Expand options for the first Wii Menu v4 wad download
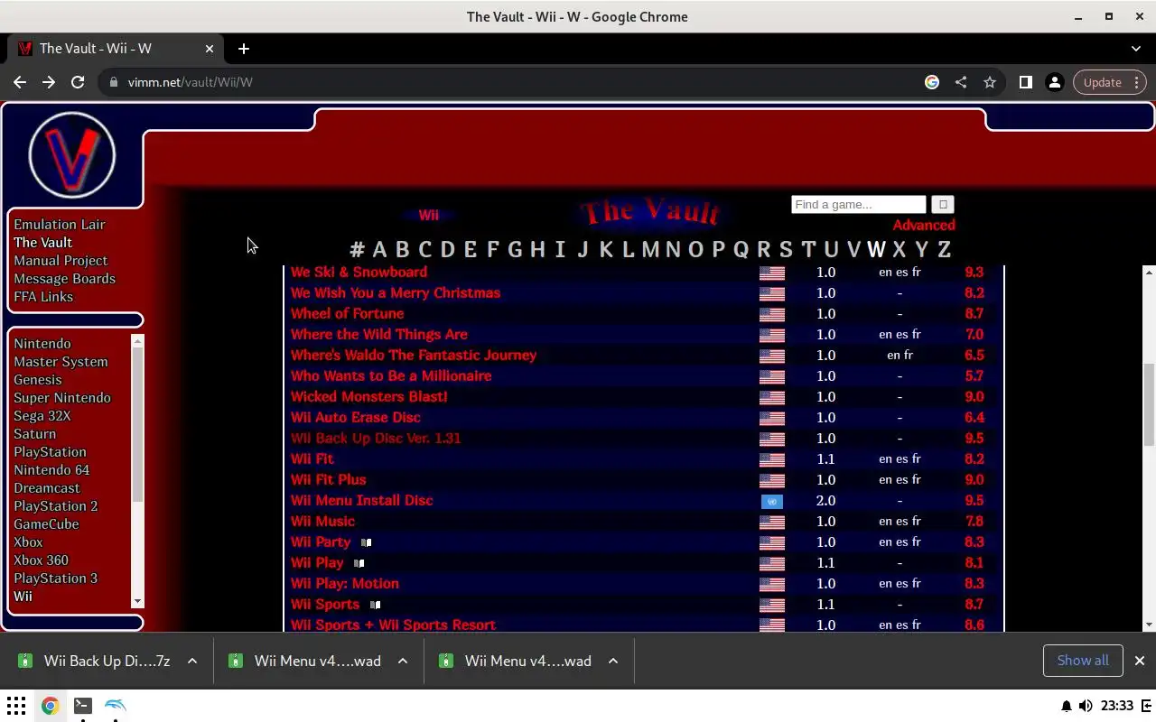Viewport: 1156px width, 722px height. [403, 661]
